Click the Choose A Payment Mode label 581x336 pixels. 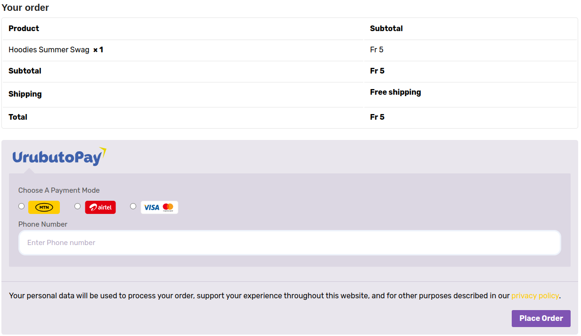pyautogui.click(x=59, y=190)
